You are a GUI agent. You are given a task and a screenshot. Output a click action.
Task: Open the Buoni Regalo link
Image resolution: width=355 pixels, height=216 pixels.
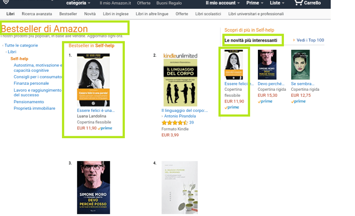169,3
